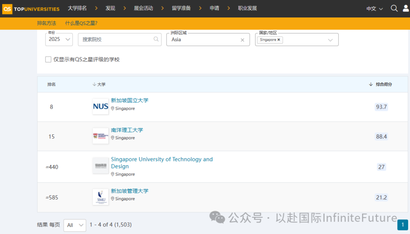The width and height of the screenshot is (410, 234).
Task: Click rank =585 in the table
Action: click(x=52, y=198)
